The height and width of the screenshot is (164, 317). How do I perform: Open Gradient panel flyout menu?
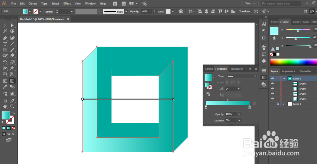[x=256, y=69]
